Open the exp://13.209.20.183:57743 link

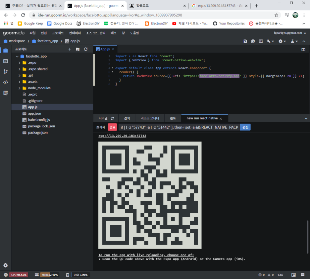[x=123, y=136]
